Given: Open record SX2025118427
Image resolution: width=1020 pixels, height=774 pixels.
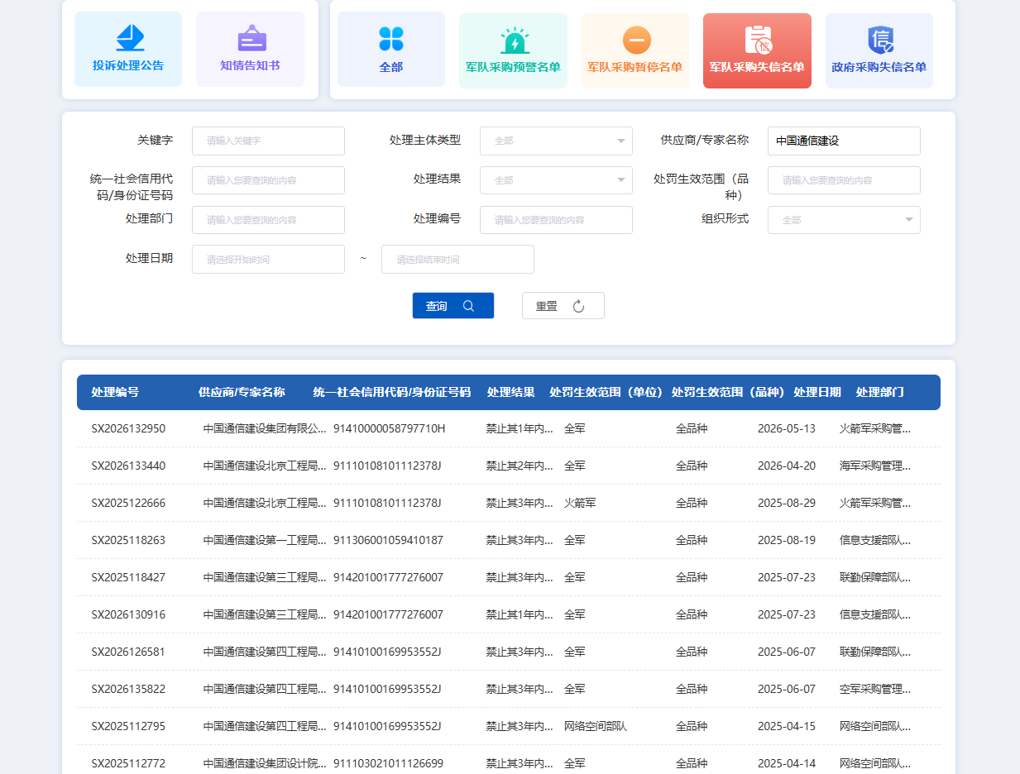Looking at the screenshot, I should (128, 577).
